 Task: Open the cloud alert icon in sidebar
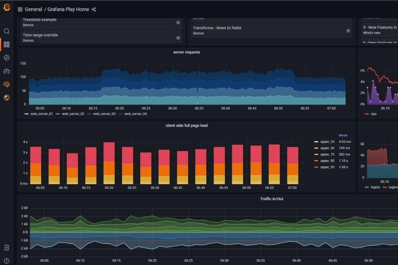click(7, 71)
